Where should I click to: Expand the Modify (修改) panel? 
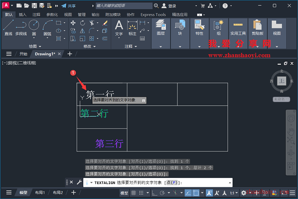89,46
